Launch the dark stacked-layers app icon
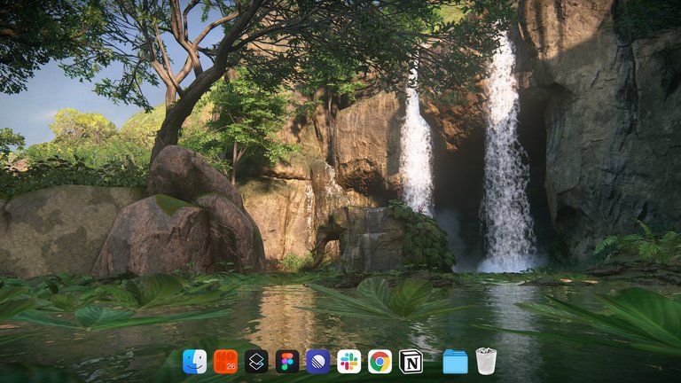681x383 pixels. tap(256, 362)
